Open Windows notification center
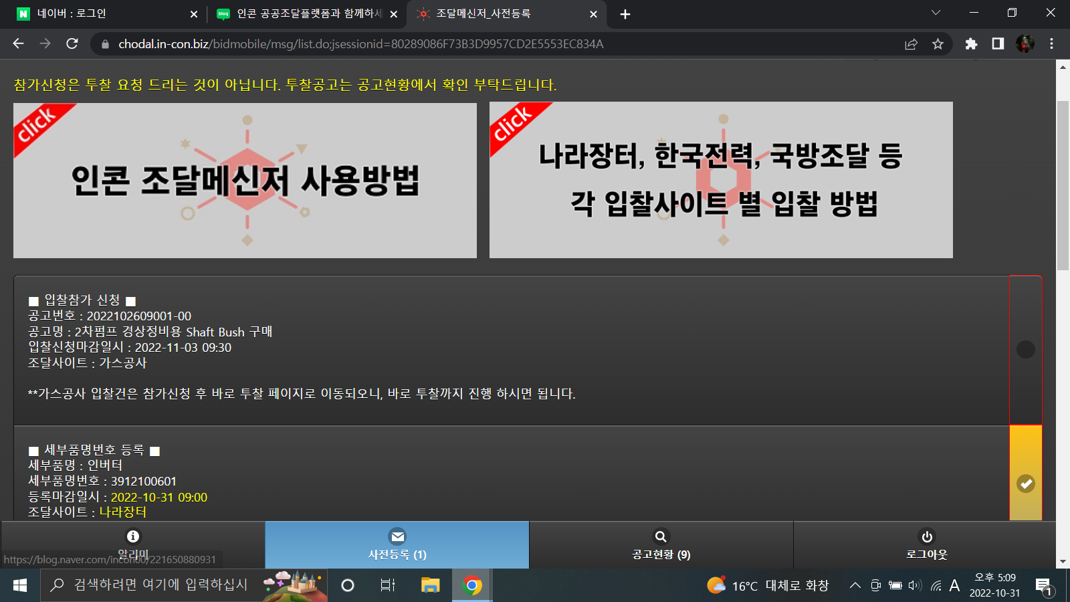 coord(1044,587)
